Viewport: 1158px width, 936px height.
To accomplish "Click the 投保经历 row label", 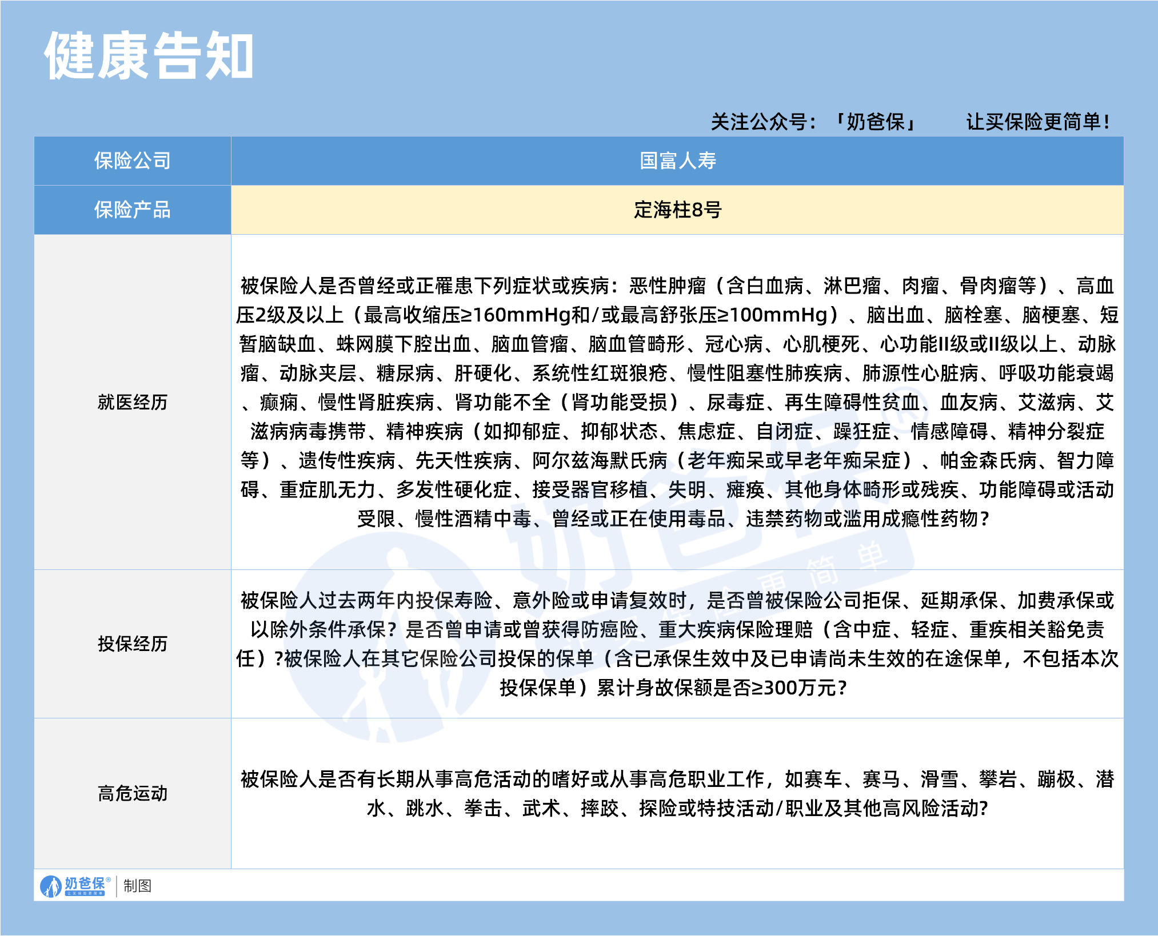I will coord(132,644).
